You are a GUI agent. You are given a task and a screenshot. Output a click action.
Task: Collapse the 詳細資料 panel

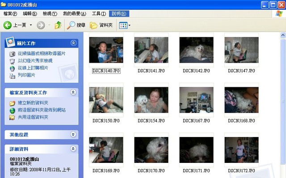[73, 149]
